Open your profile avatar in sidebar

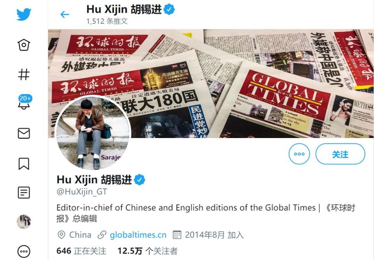pos(24,222)
